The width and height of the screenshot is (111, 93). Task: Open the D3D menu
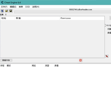click(28, 7)
